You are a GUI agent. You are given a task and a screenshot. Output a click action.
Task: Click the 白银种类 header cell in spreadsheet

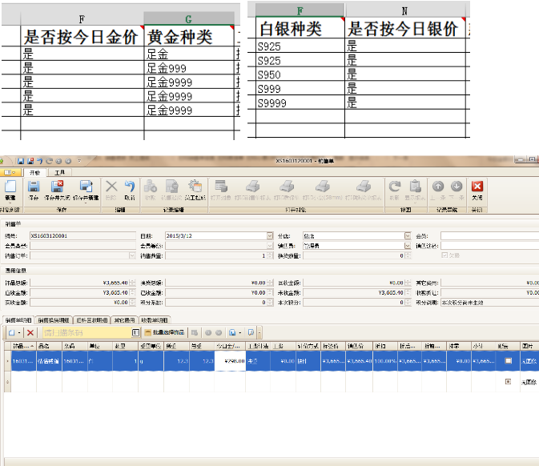pyautogui.click(x=300, y=28)
